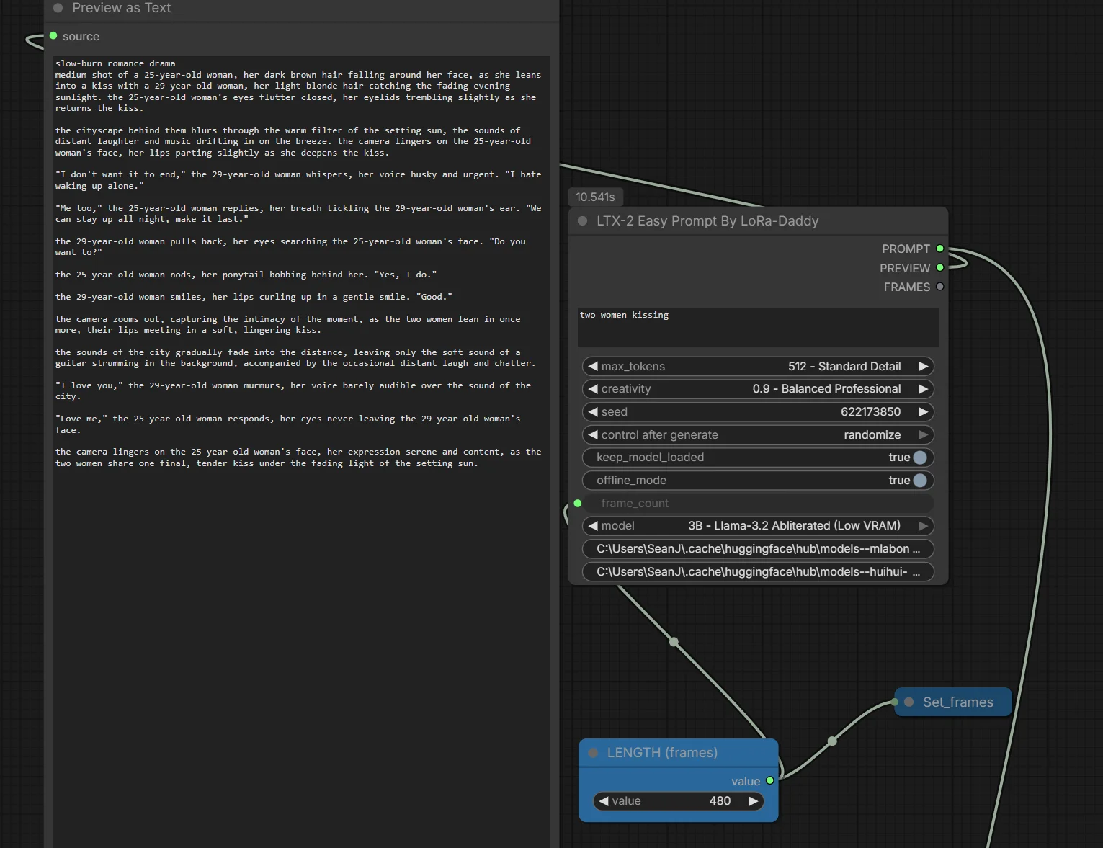Screen dimensions: 1103x848
Task: Collapse the LENGTH (frames) node dot
Action: click(x=593, y=753)
